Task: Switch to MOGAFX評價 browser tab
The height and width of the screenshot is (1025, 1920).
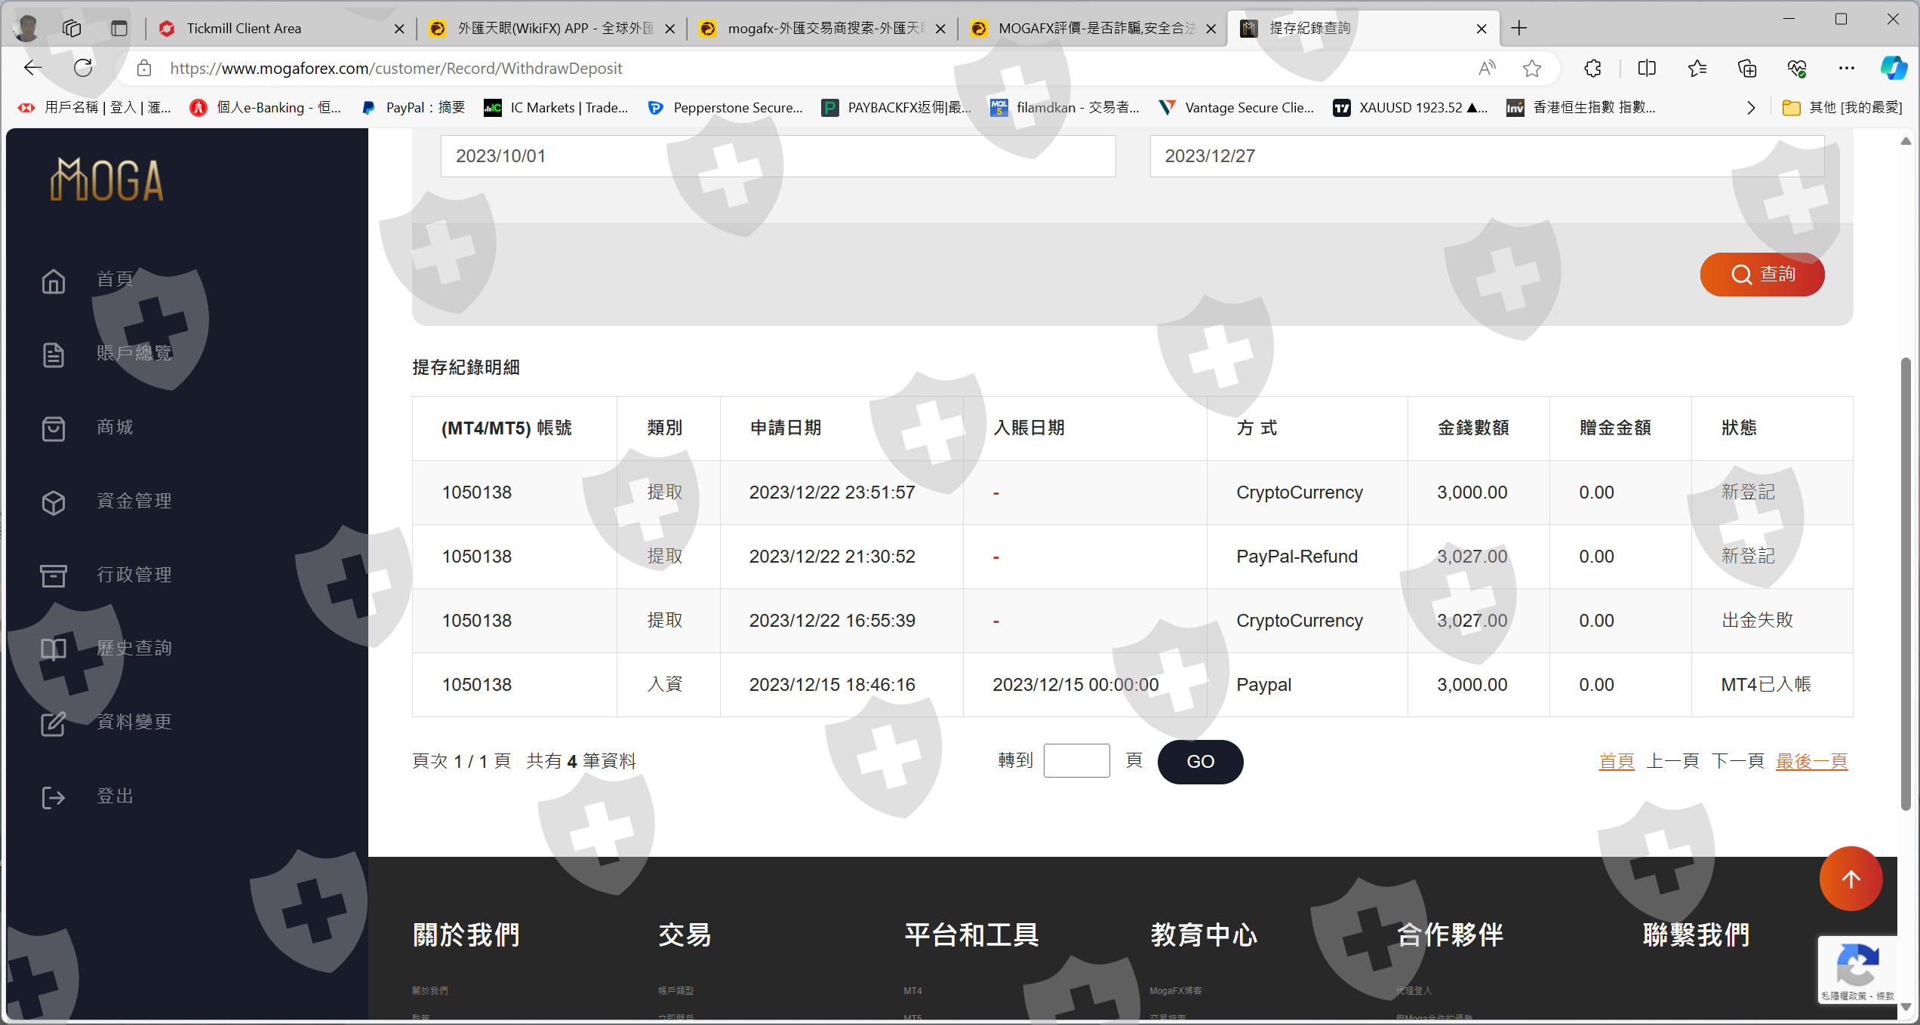Action: (1087, 29)
